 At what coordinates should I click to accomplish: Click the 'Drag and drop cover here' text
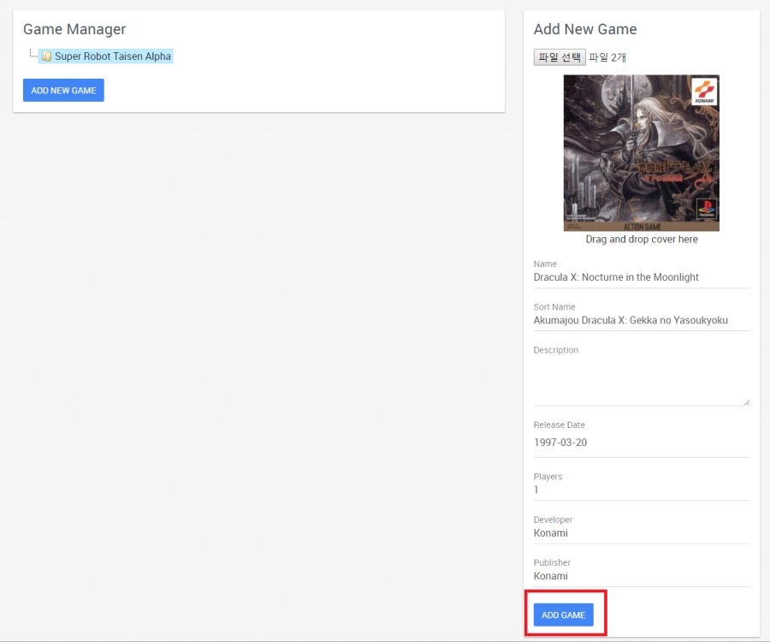coord(642,239)
